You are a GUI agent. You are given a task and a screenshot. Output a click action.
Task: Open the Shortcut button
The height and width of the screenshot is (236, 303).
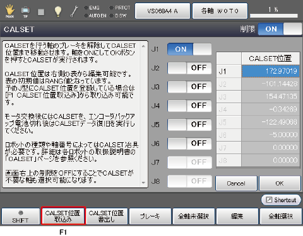click(x=281, y=200)
